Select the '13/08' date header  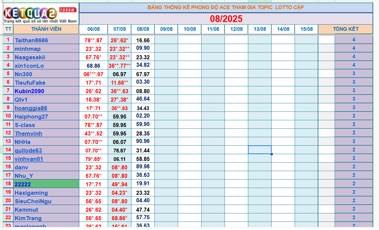260,29
